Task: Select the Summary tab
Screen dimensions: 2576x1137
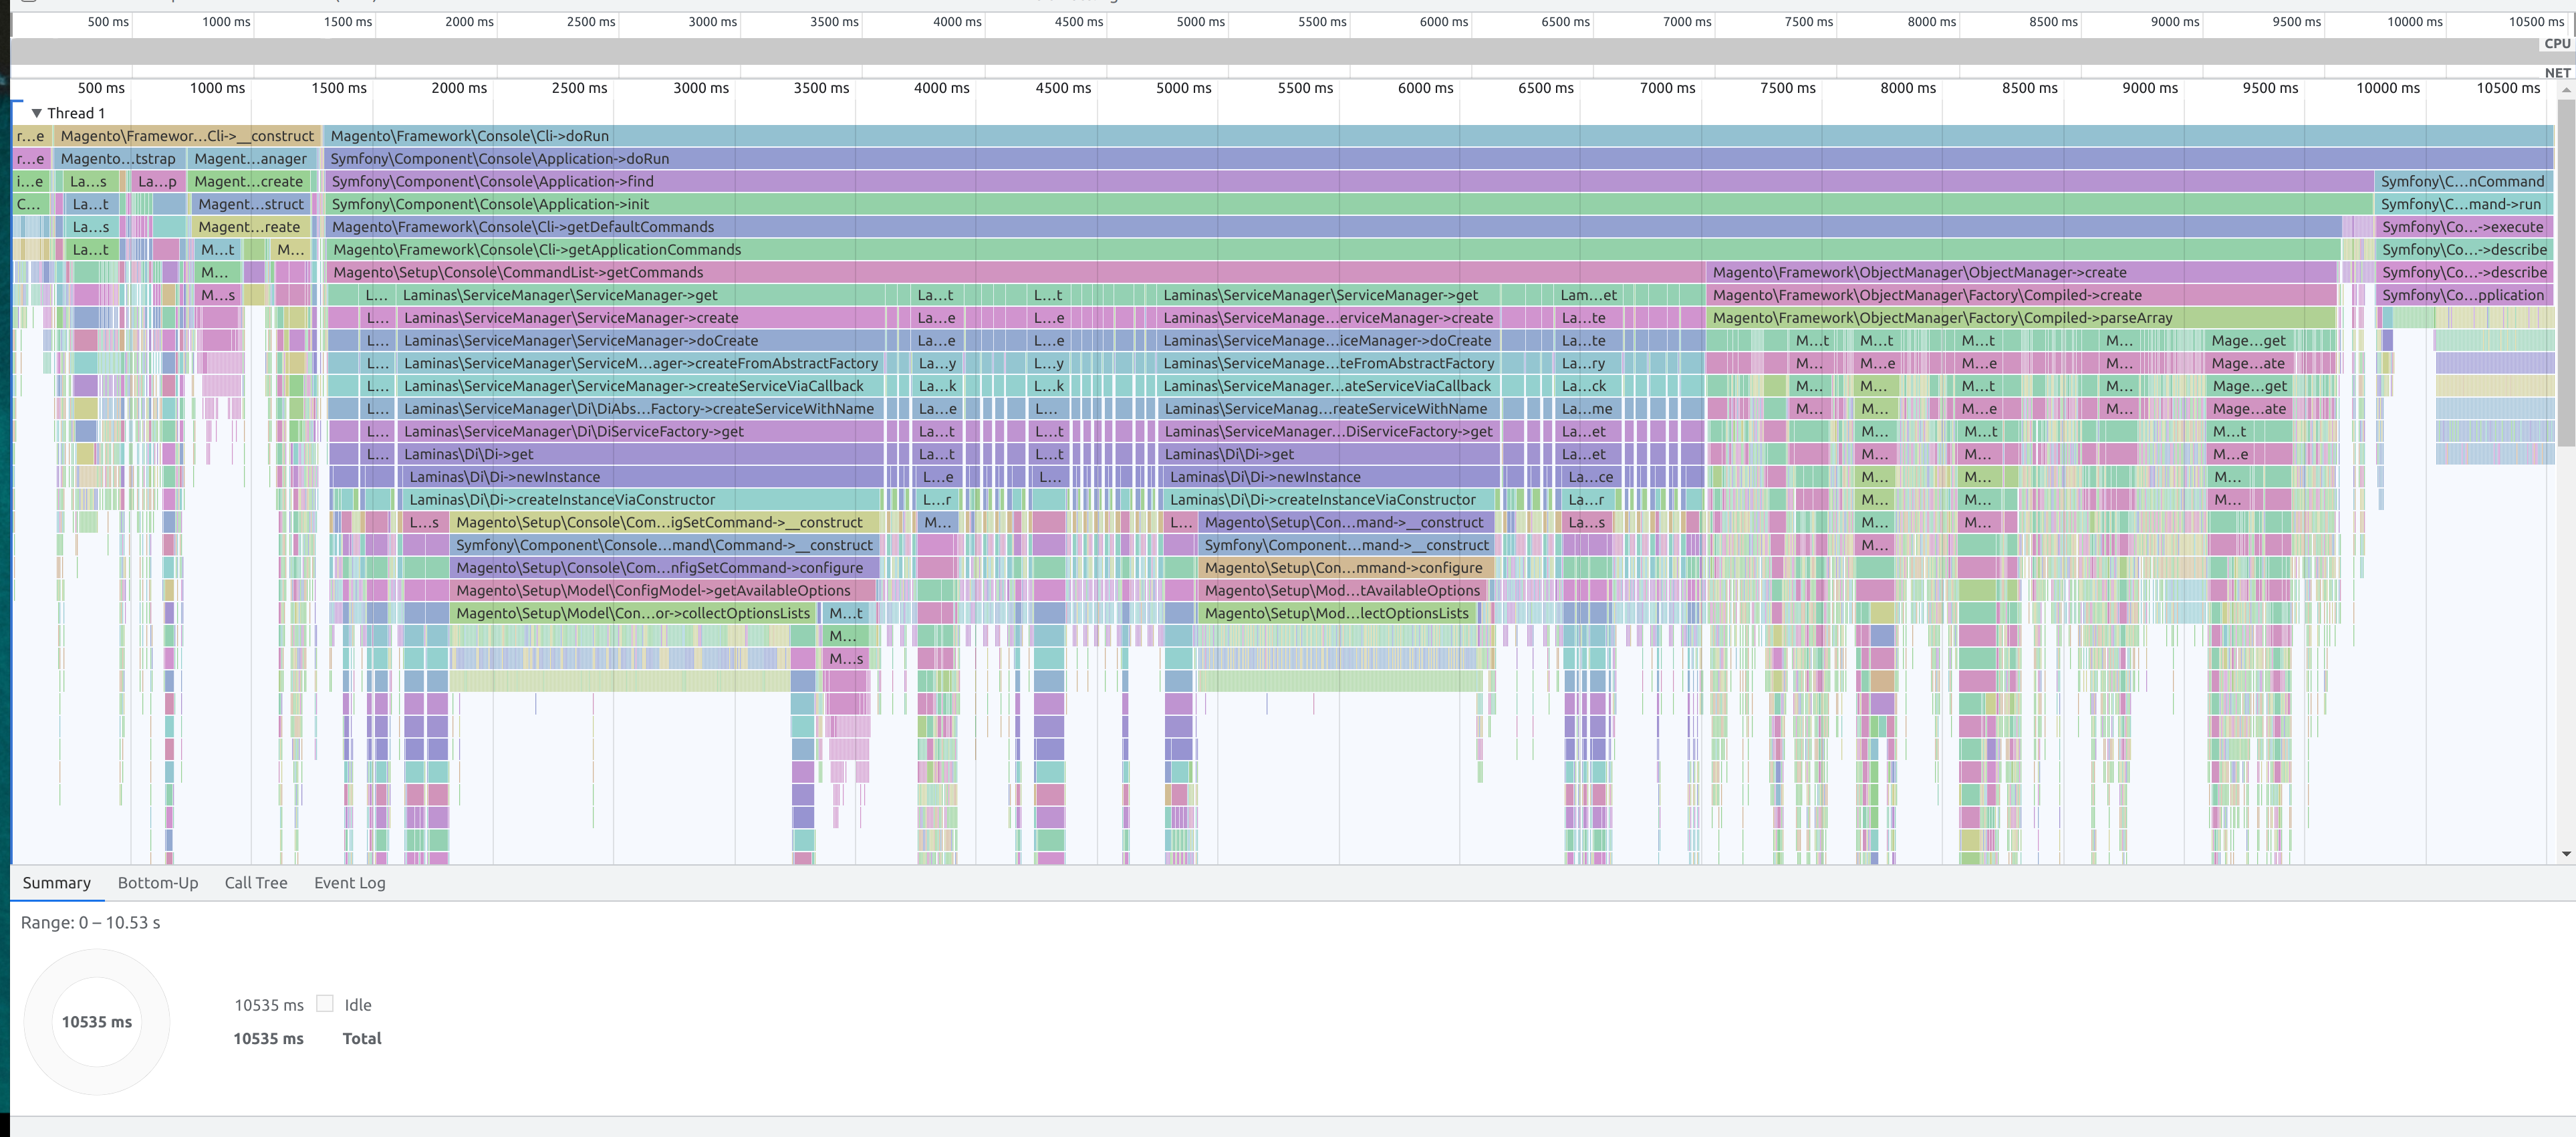Action: click(x=57, y=883)
